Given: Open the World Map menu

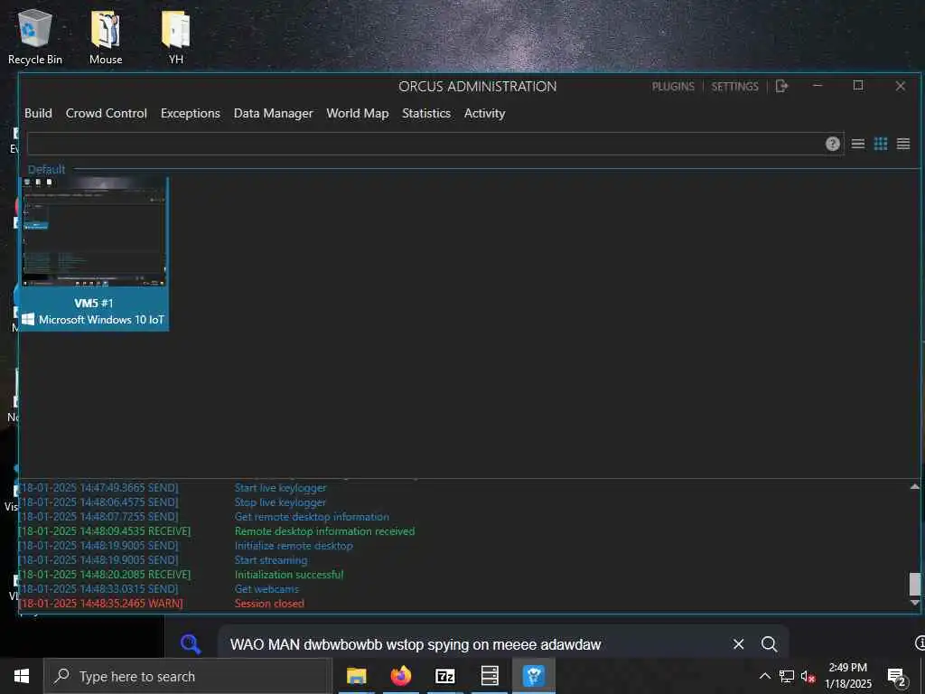Looking at the screenshot, I should (x=358, y=113).
